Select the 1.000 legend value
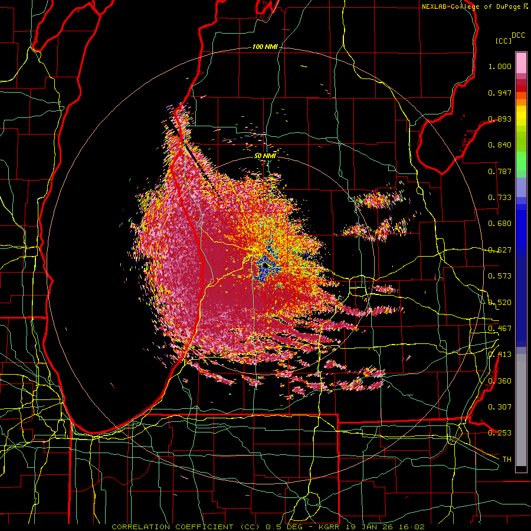 coord(500,66)
